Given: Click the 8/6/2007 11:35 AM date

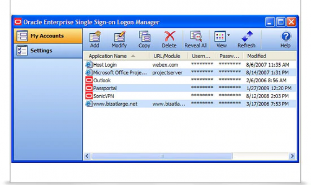Looking at the screenshot, I should [267, 65].
